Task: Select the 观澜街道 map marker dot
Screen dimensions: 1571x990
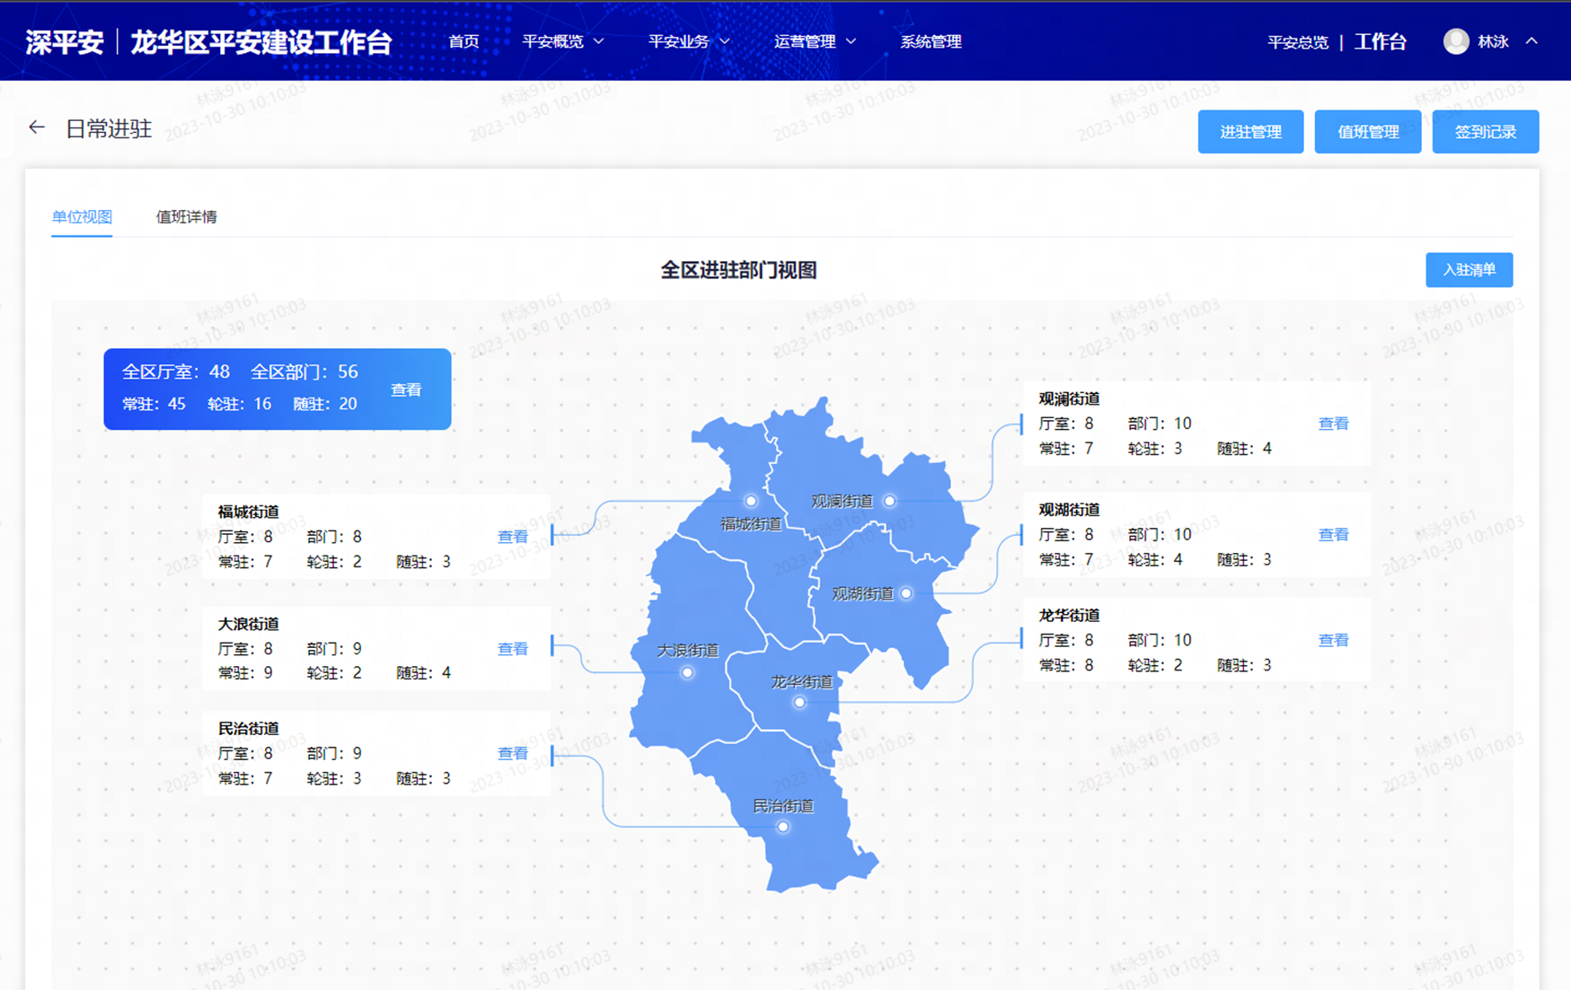Action: [x=889, y=501]
